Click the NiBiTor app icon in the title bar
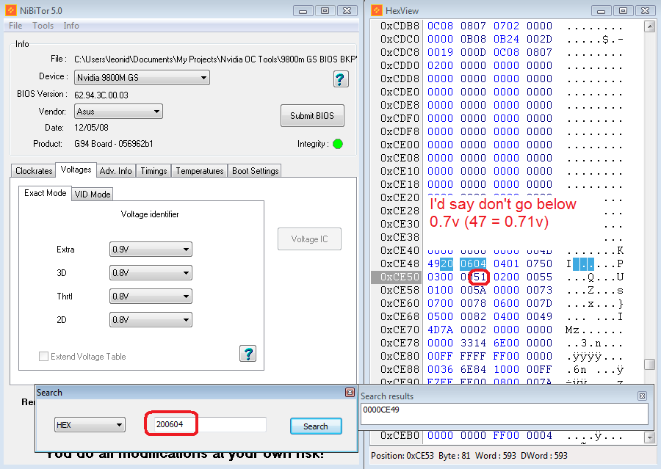This screenshot has width=661, height=469. [x=10, y=10]
